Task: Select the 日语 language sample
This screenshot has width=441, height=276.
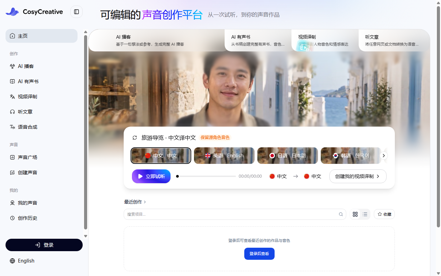Action: point(288,156)
